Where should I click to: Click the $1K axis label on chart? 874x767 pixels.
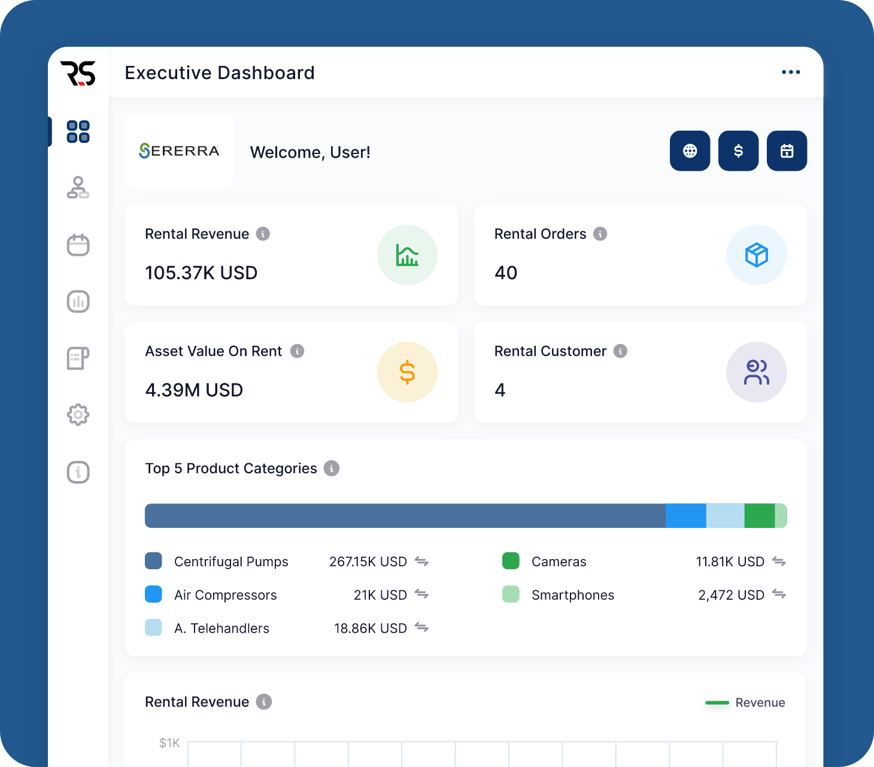[x=169, y=743]
